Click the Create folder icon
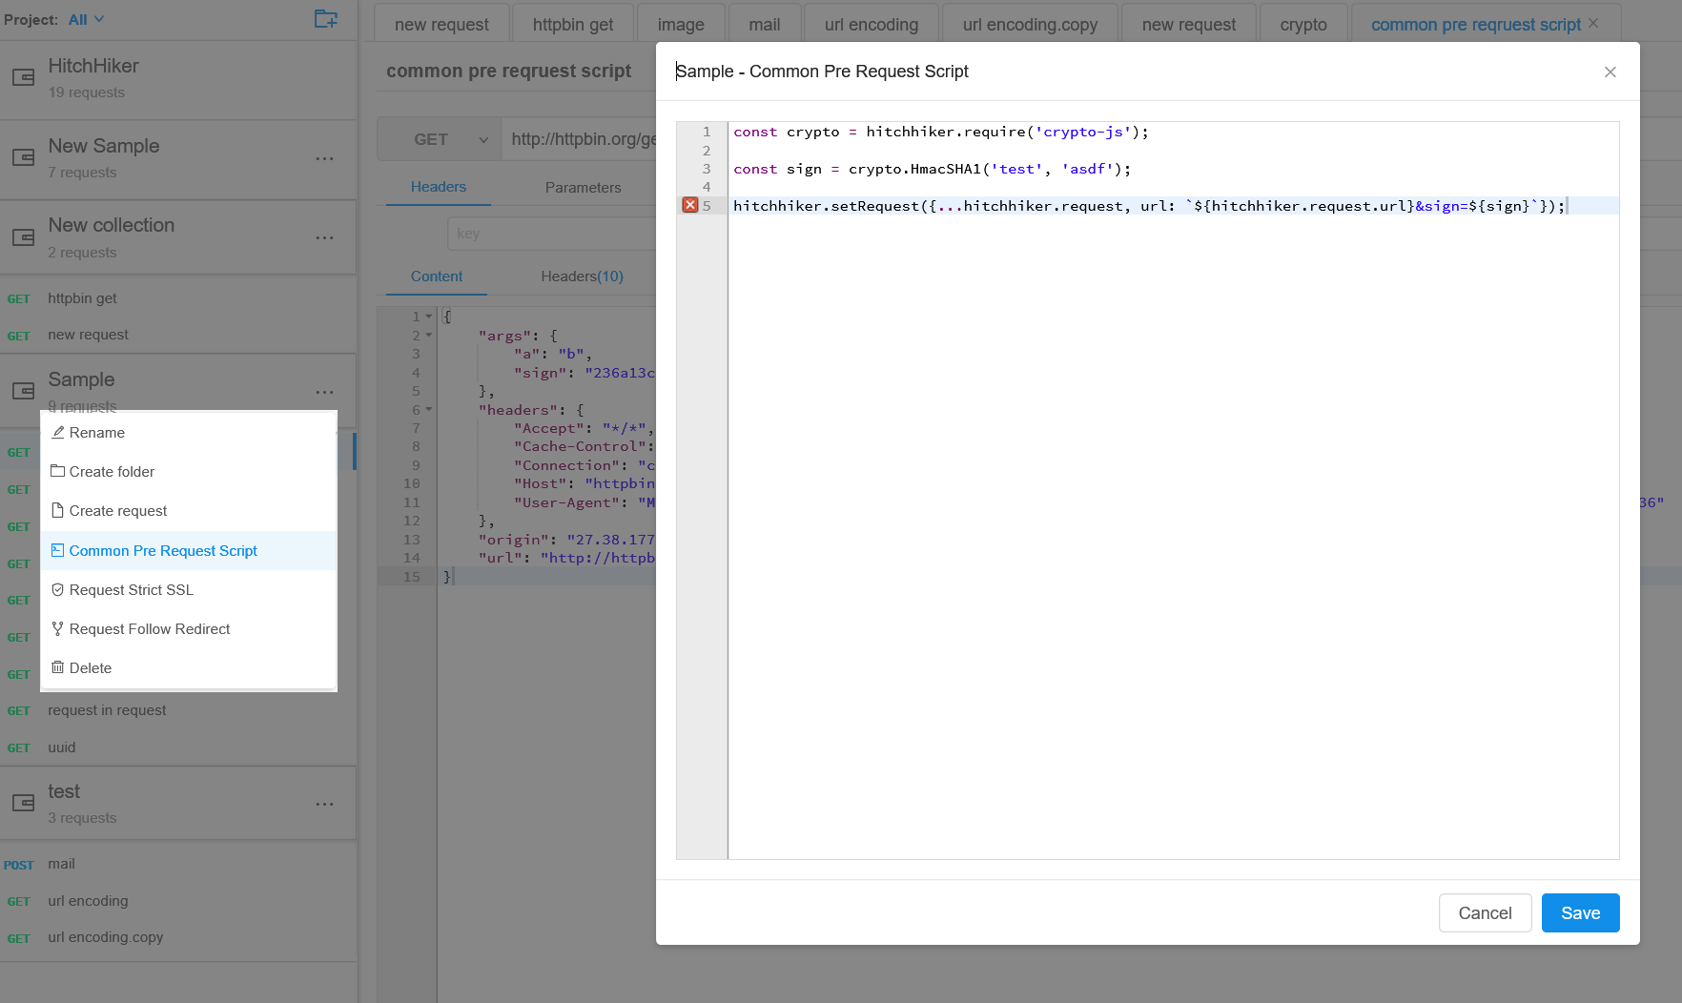The image size is (1682, 1003). click(58, 471)
